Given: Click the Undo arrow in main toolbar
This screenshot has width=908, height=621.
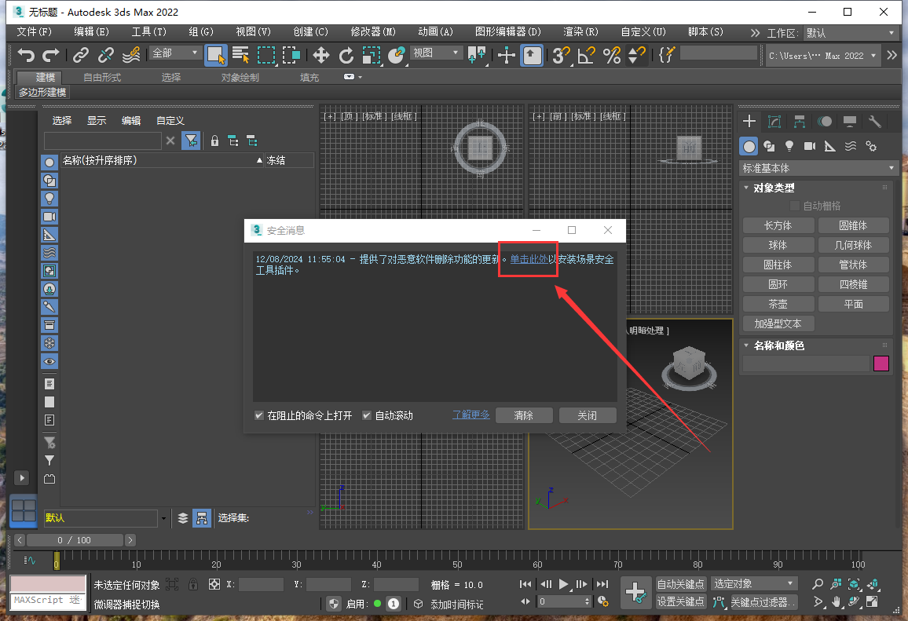Looking at the screenshot, I should [26, 56].
